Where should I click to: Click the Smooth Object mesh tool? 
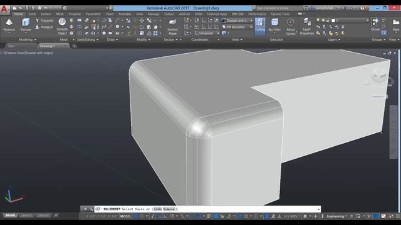click(x=62, y=26)
